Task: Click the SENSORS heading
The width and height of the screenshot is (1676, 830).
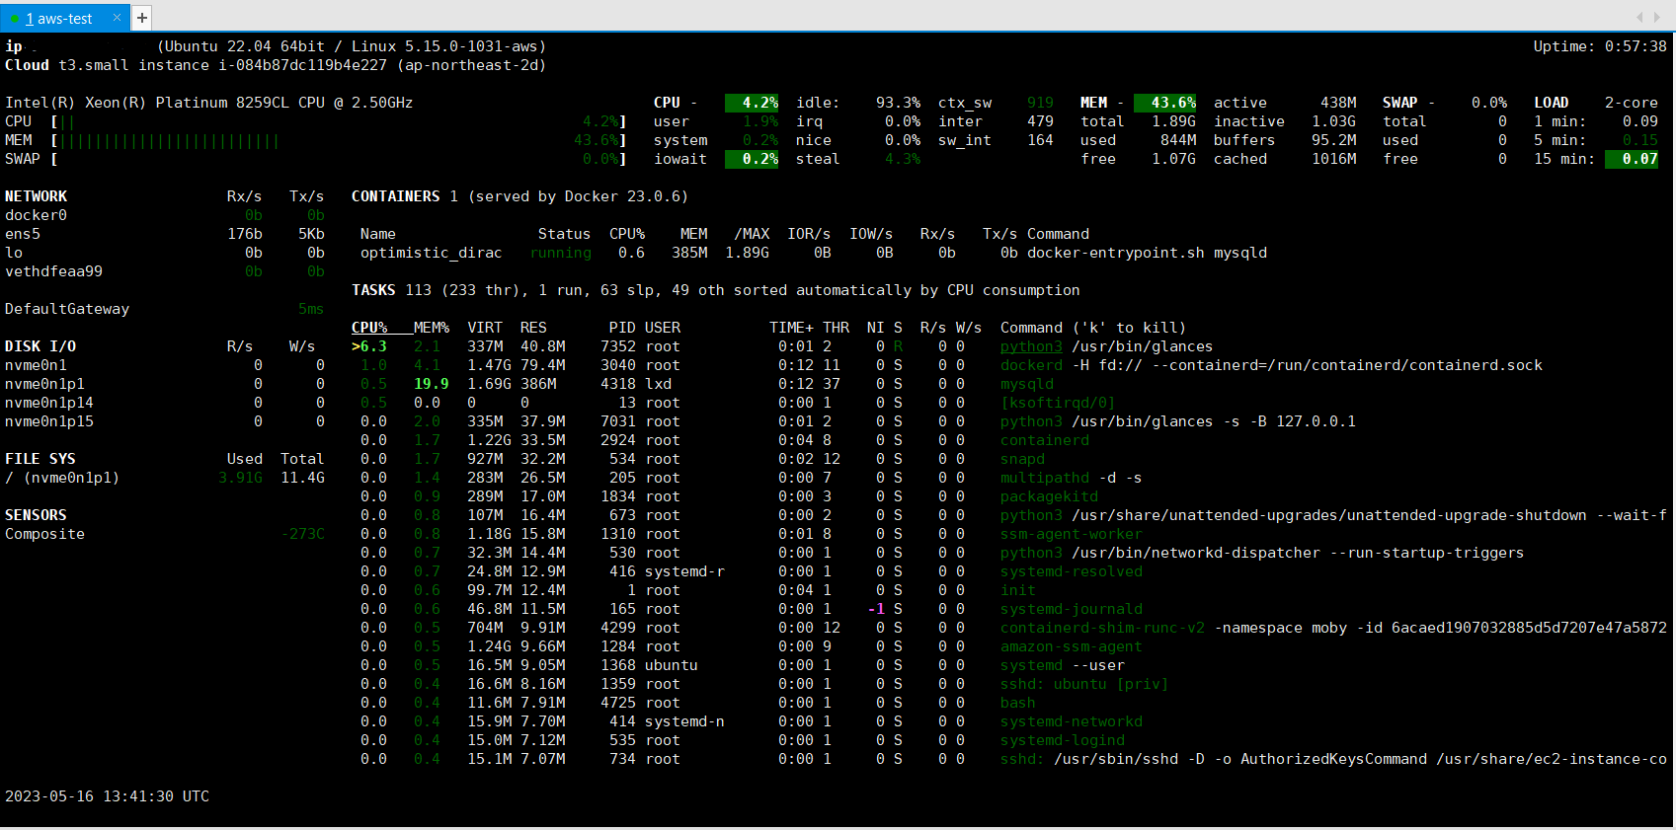Action: (x=36, y=515)
